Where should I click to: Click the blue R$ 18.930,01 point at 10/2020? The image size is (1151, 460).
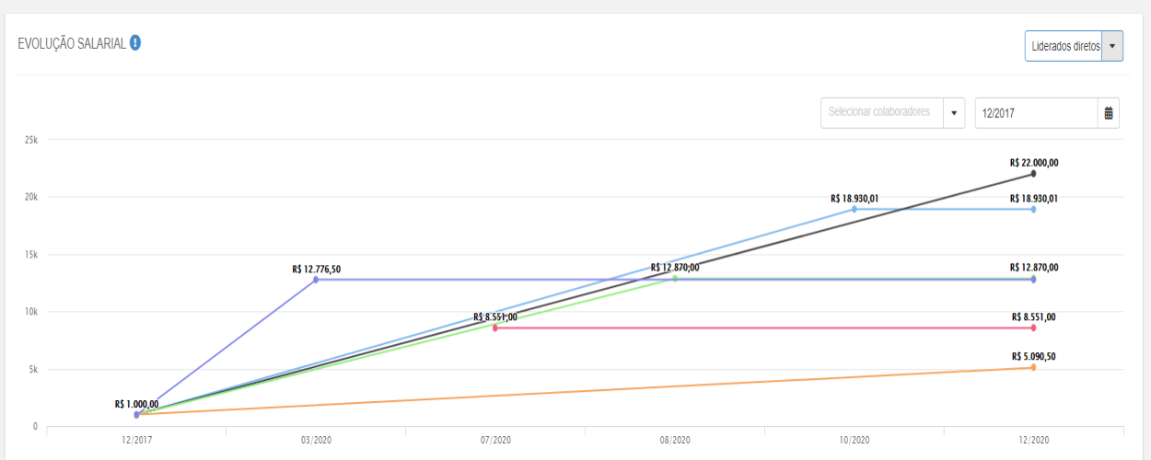[855, 210]
